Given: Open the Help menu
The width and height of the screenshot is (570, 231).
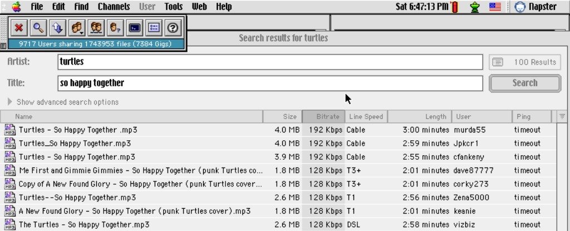Looking at the screenshot, I should tap(224, 7).
